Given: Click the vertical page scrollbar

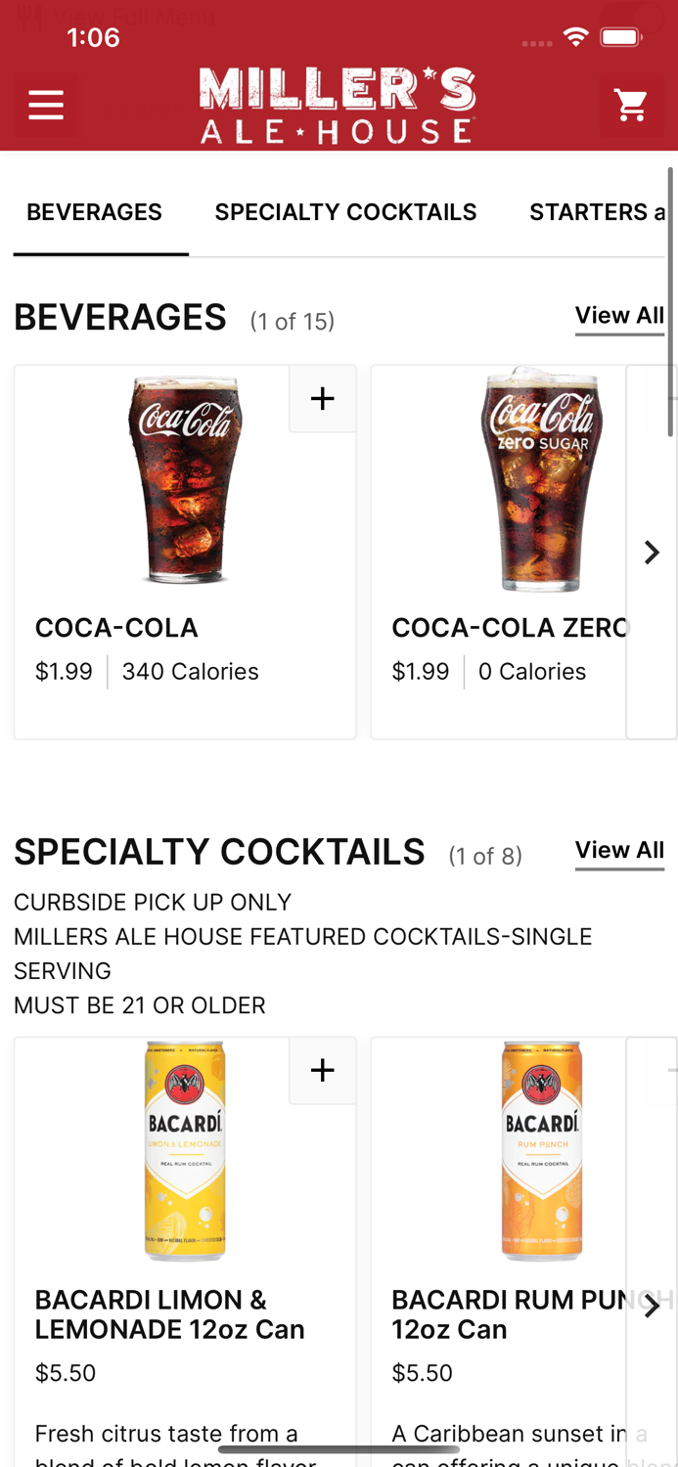Looking at the screenshot, I should click(670, 303).
